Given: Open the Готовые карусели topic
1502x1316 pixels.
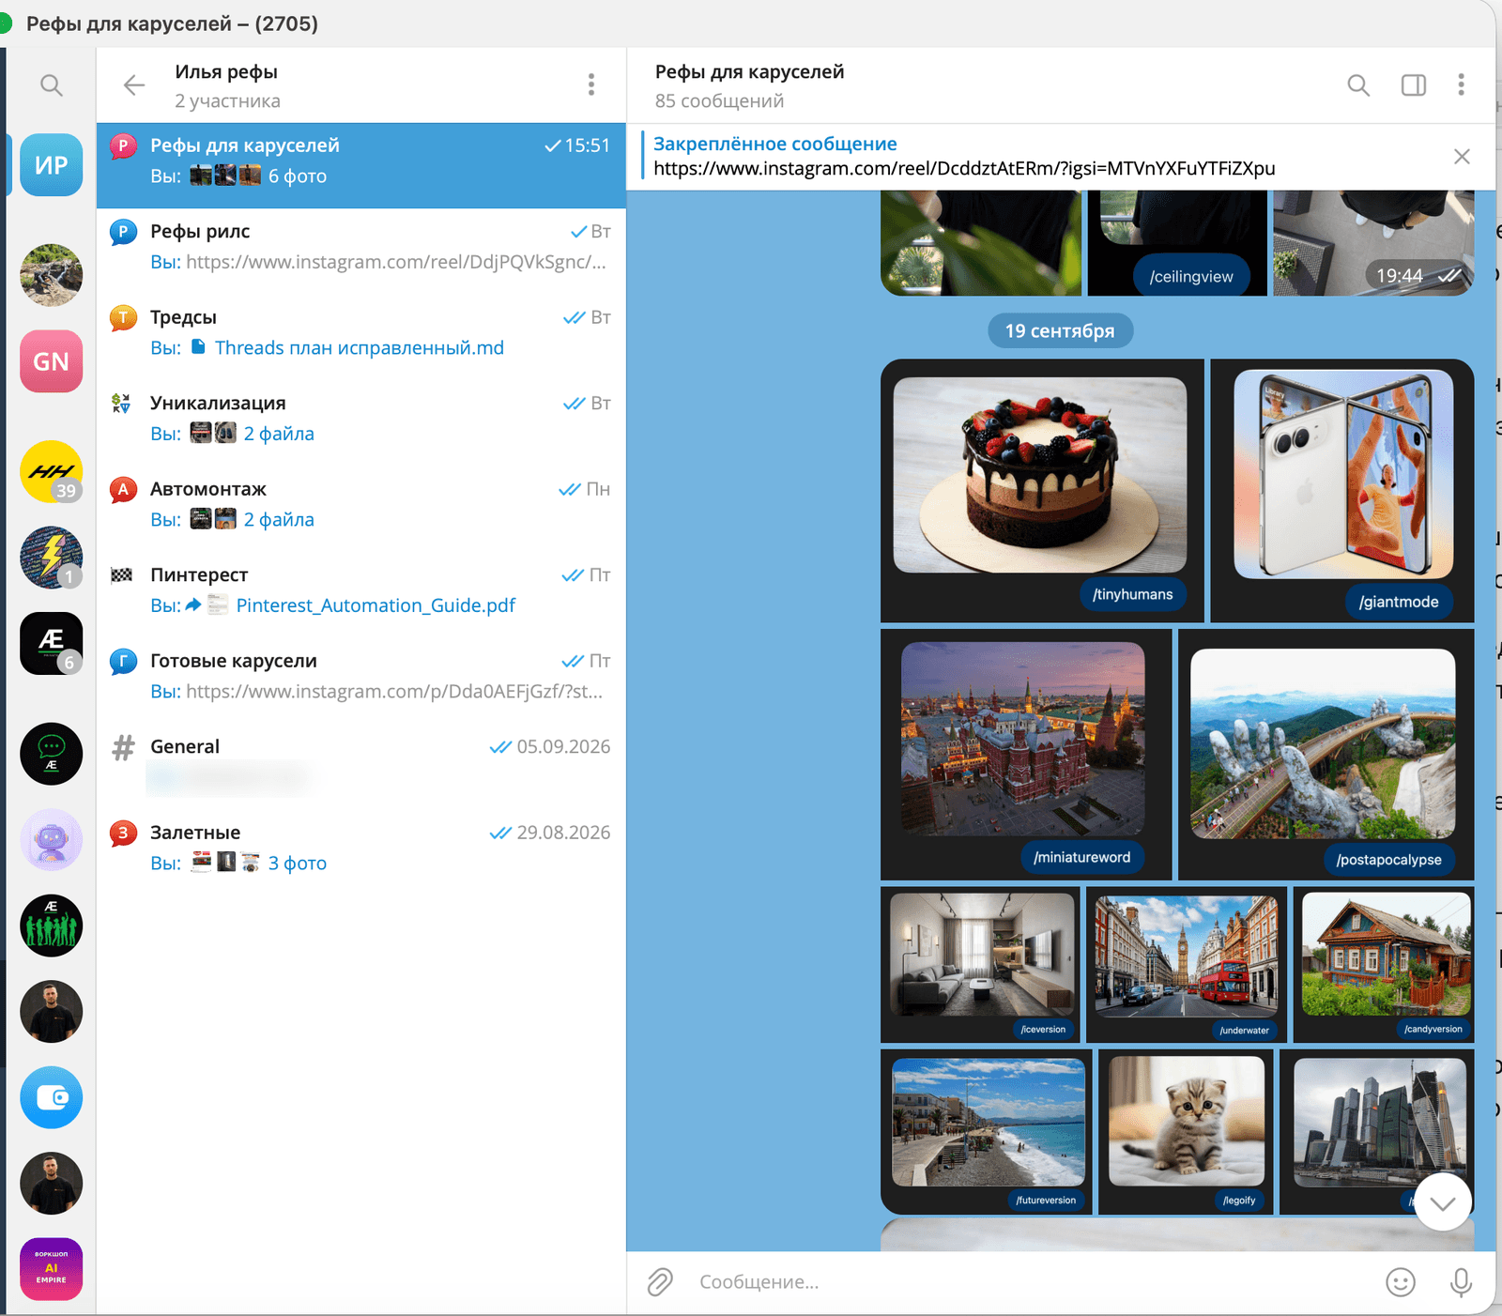Looking at the screenshot, I should pos(361,681).
